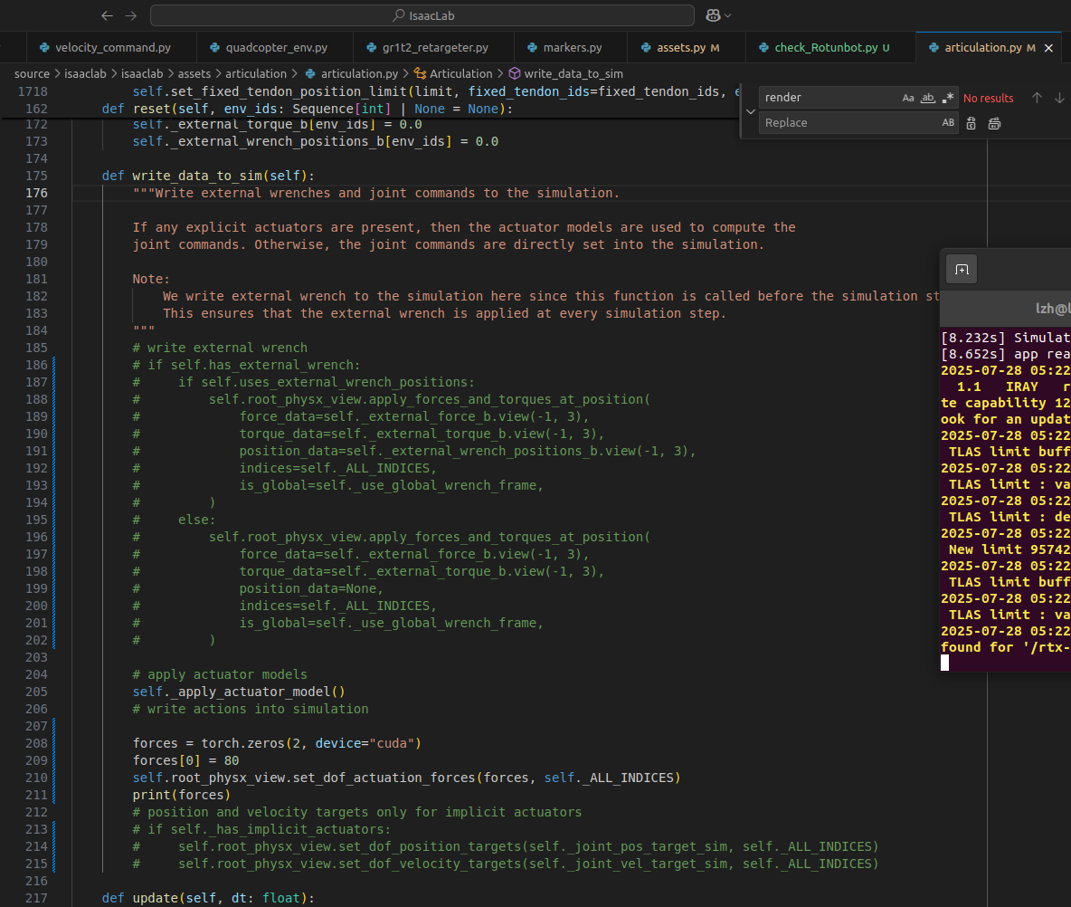Screen dimensions: 1071x907
Task: Close the articulation.py tab
Action: 1048,48
